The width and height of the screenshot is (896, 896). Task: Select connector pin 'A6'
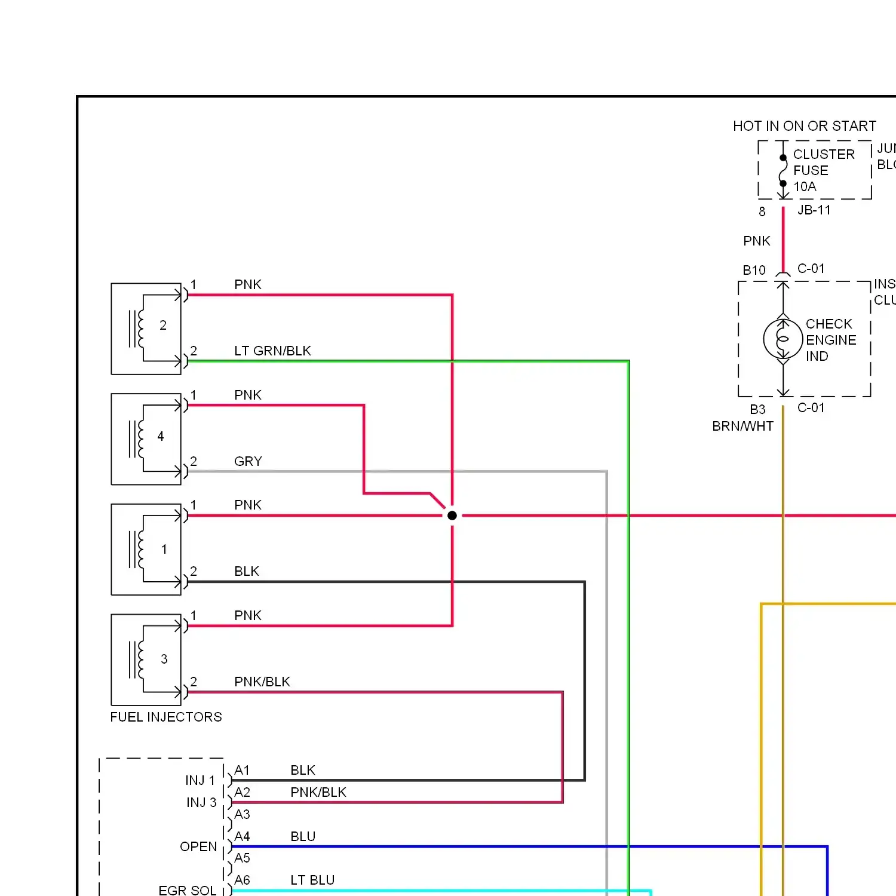(242, 880)
